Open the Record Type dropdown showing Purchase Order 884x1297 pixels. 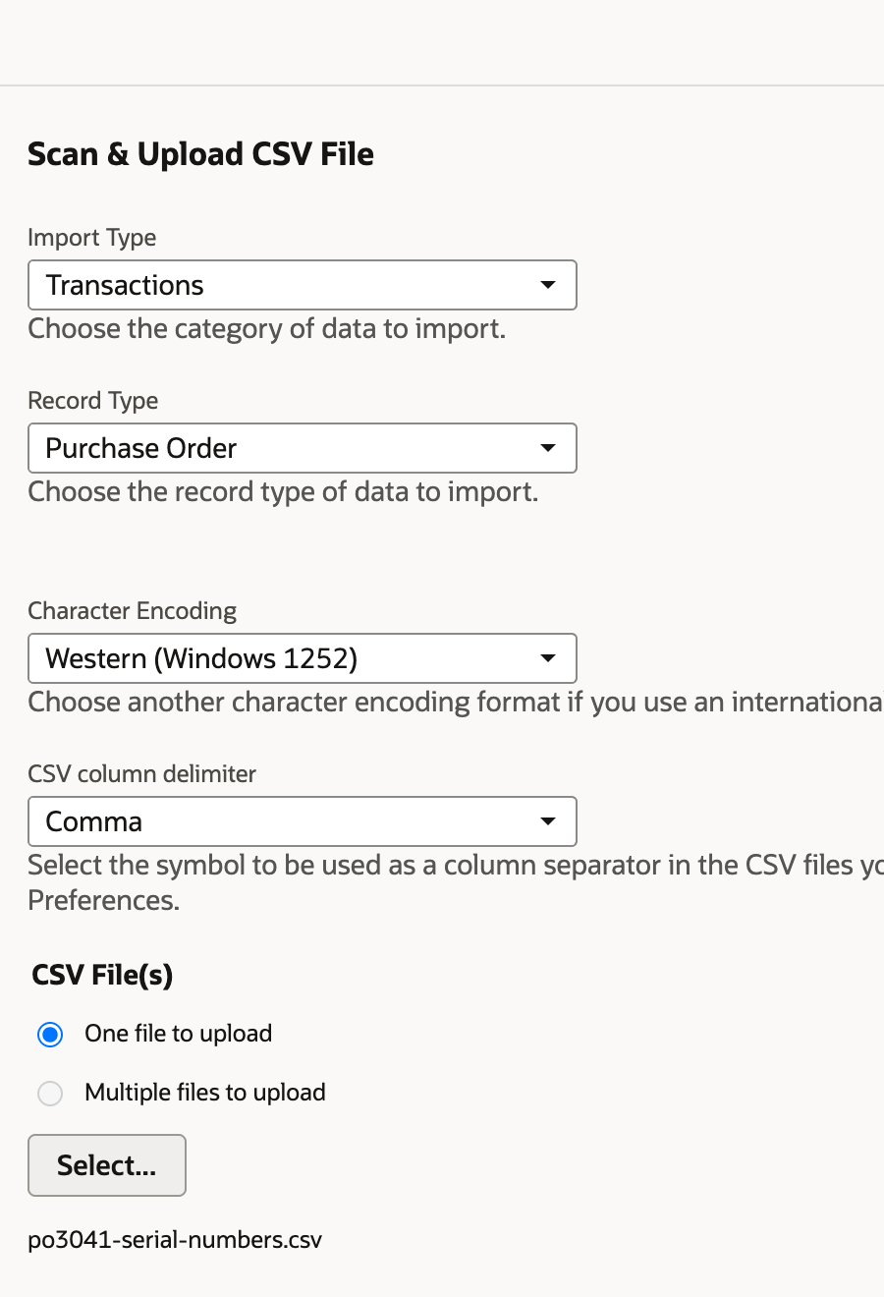click(x=303, y=448)
